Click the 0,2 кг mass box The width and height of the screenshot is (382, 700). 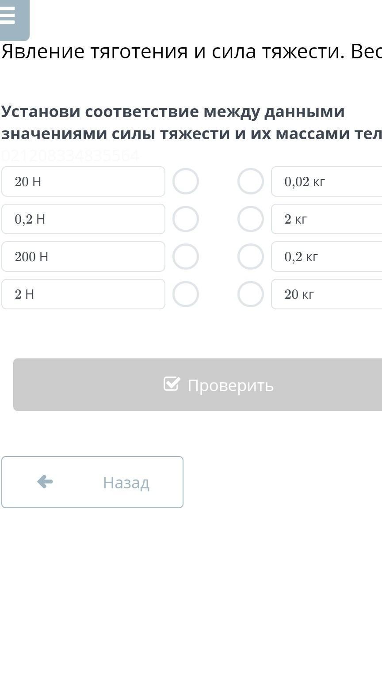tap(327, 256)
